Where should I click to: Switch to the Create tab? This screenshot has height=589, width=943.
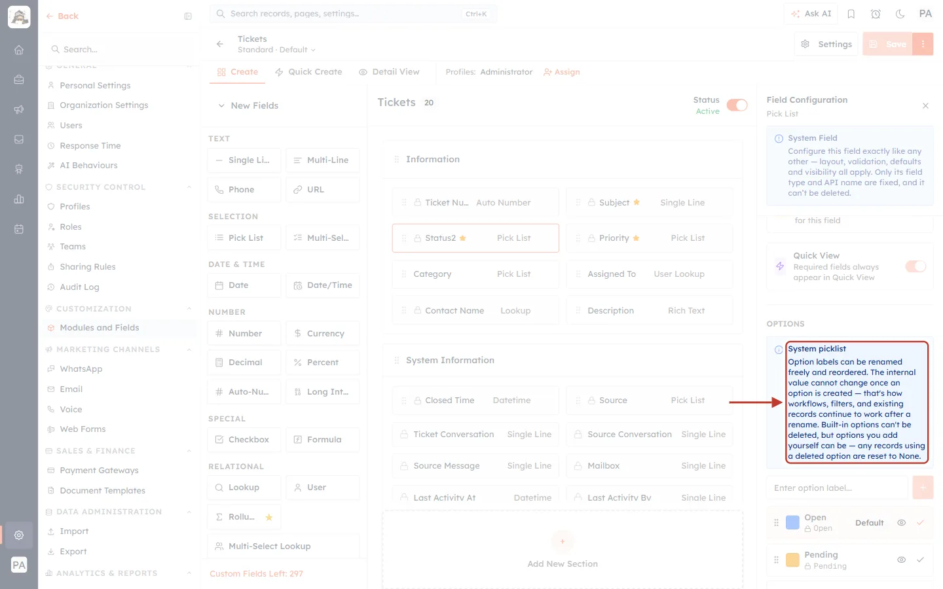(x=238, y=72)
